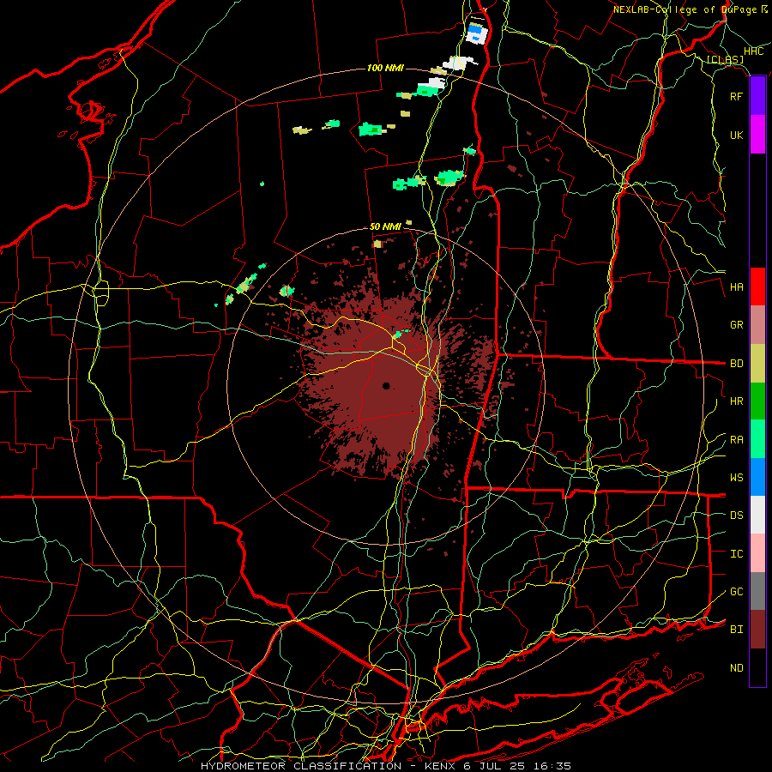Image resolution: width=772 pixels, height=772 pixels.
Task: Click the 50 NMI range ring label
Action: point(385,226)
